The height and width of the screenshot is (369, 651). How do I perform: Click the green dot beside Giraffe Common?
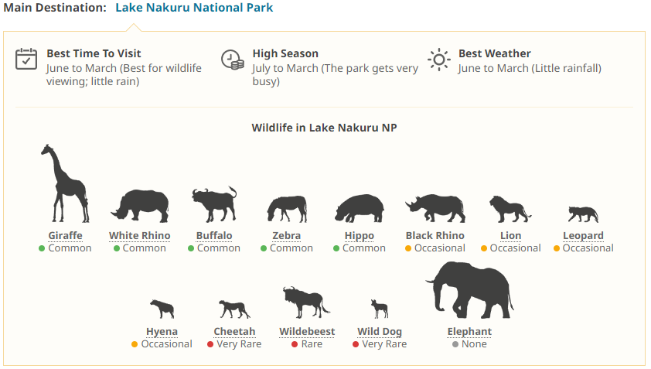tap(42, 248)
